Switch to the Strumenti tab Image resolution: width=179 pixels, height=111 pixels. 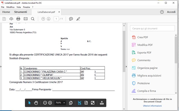tap(20, 12)
